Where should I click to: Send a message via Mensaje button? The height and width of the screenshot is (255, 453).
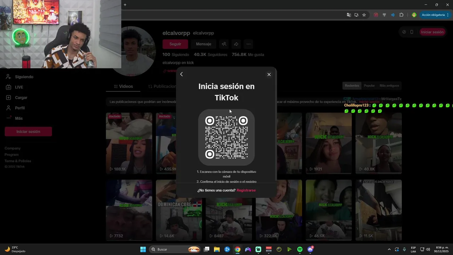click(x=203, y=44)
